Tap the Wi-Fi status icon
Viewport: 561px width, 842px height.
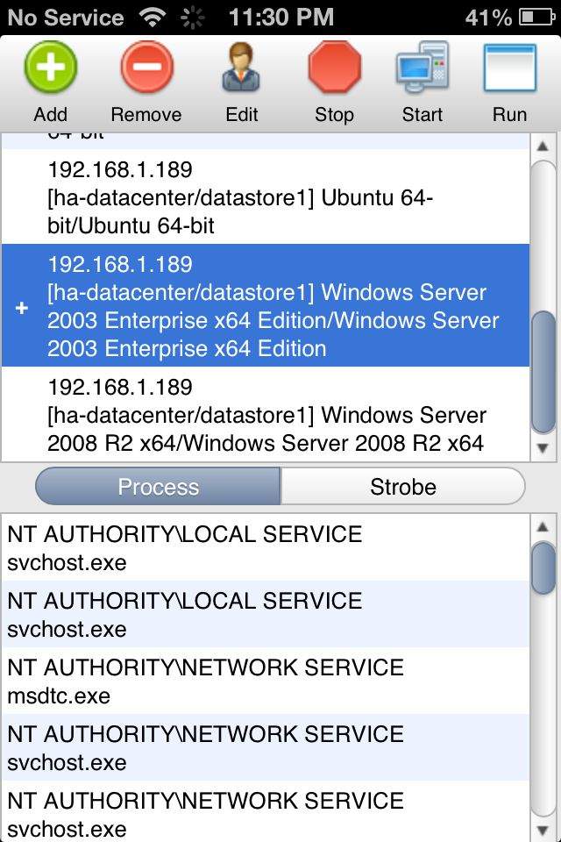click(x=152, y=17)
